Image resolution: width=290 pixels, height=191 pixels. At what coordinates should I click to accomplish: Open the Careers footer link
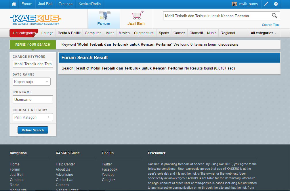pos(62,185)
